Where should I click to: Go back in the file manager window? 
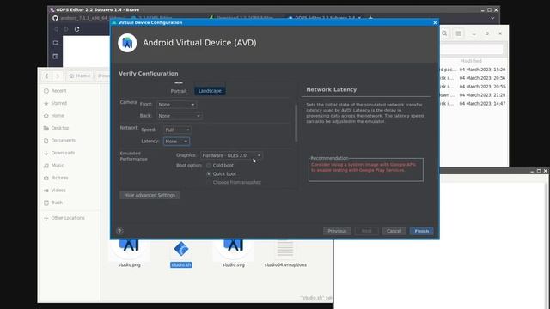click(x=46, y=76)
